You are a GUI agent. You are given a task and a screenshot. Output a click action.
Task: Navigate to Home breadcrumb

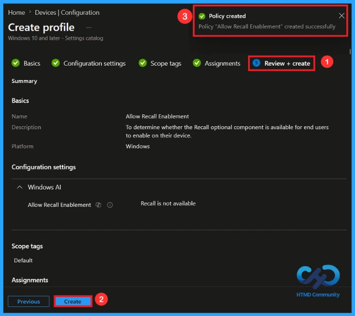click(x=16, y=12)
